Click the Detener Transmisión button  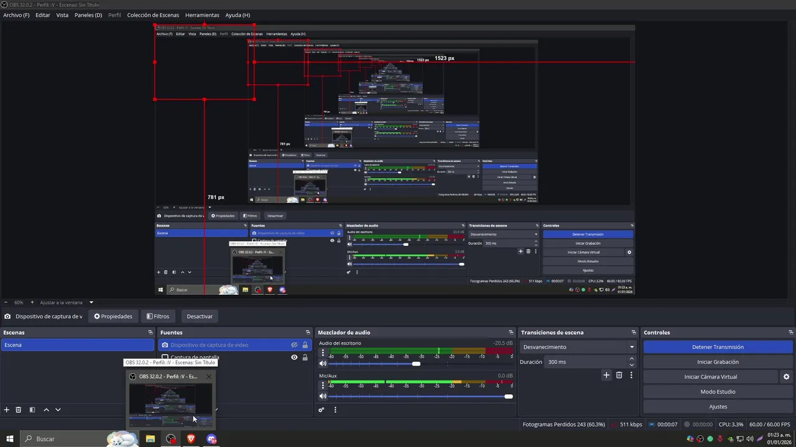click(718, 347)
